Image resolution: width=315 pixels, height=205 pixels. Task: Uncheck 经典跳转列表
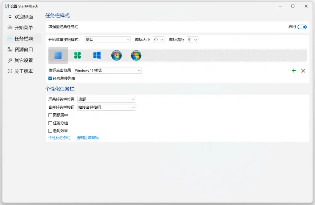[x=50, y=78]
